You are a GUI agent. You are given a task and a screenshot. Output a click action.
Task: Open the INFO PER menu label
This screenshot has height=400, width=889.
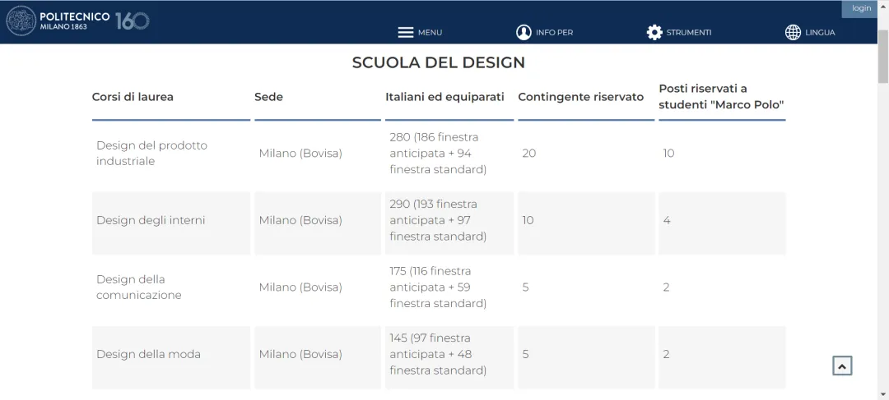(x=555, y=33)
